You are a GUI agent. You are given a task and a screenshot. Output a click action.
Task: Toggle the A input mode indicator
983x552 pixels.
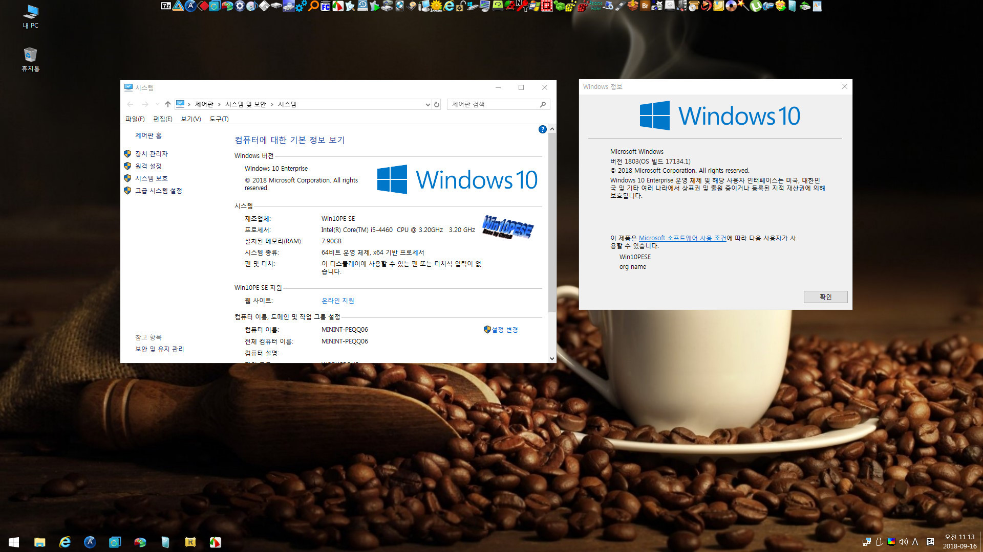(915, 542)
